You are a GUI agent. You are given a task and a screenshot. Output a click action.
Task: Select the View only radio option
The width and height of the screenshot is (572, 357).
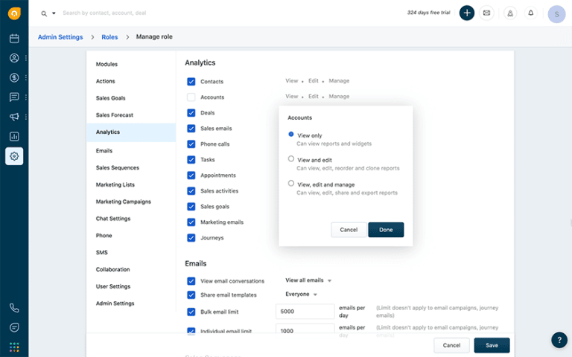point(291,135)
